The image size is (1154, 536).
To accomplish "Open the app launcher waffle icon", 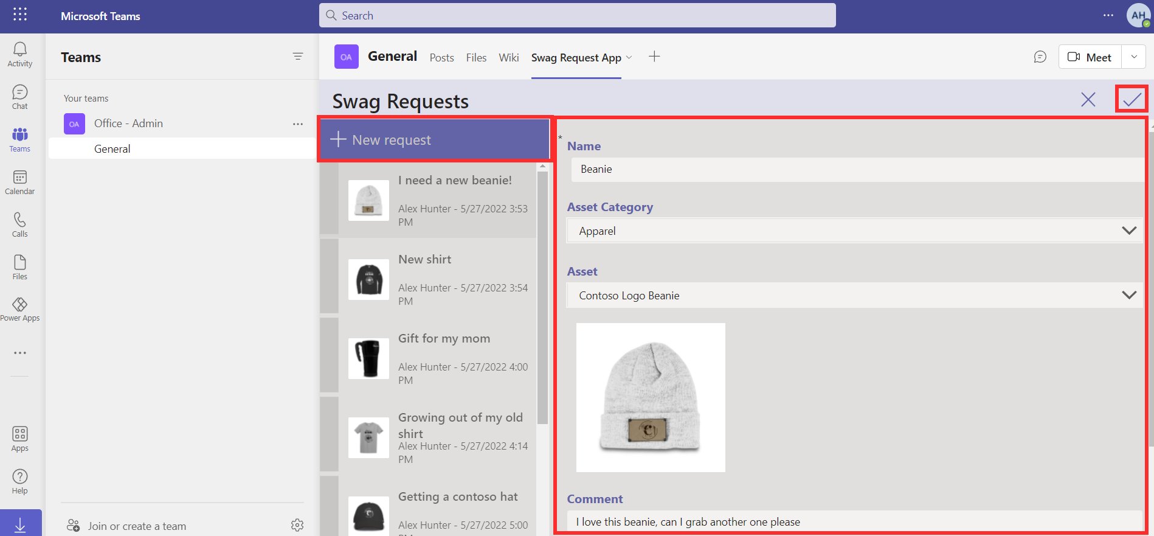I will point(20,15).
